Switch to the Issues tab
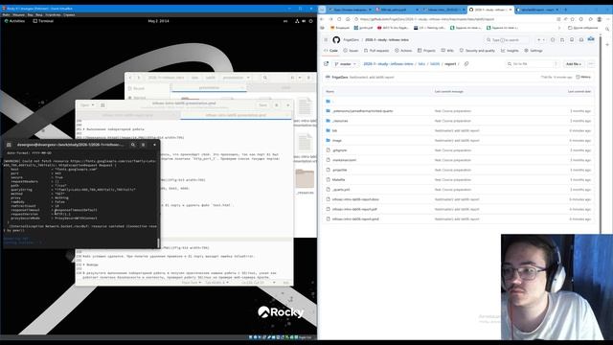This screenshot has height=345, width=613. (x=351, y=51)
